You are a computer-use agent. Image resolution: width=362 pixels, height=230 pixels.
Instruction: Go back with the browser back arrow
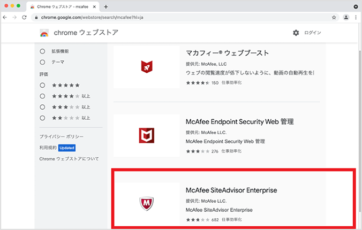coord(5,18)
